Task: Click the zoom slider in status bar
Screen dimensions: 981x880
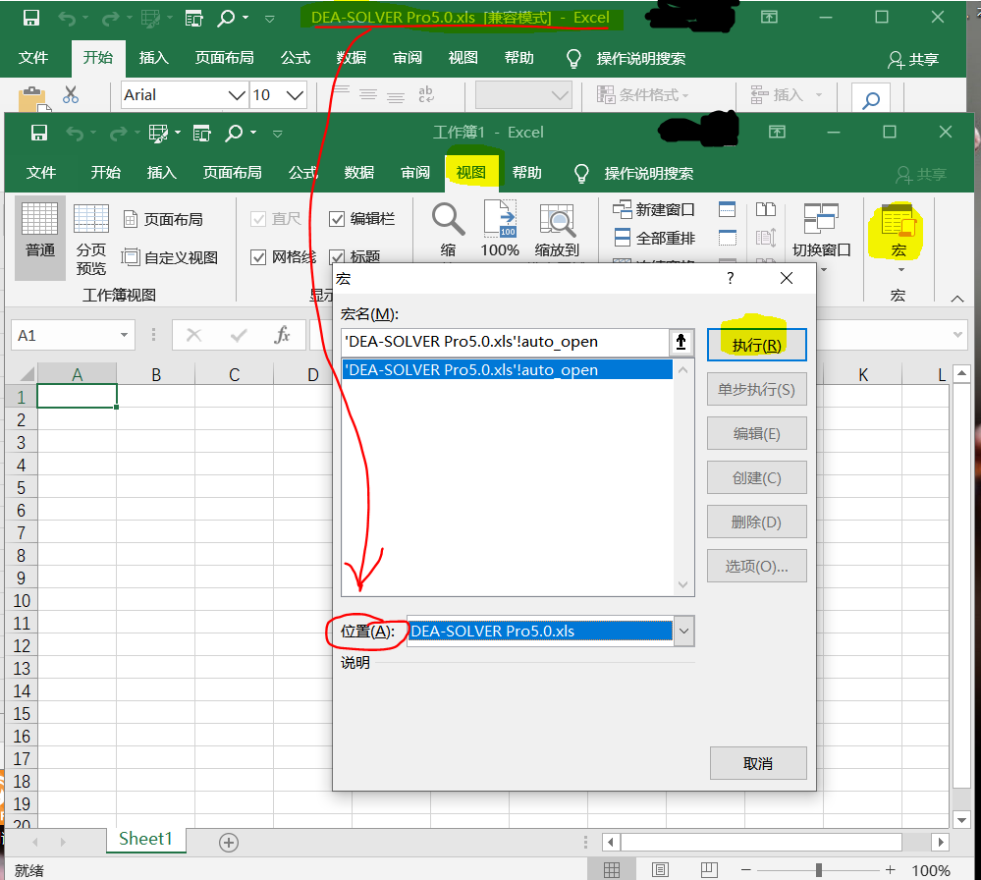Action: (x=818, y=870)
